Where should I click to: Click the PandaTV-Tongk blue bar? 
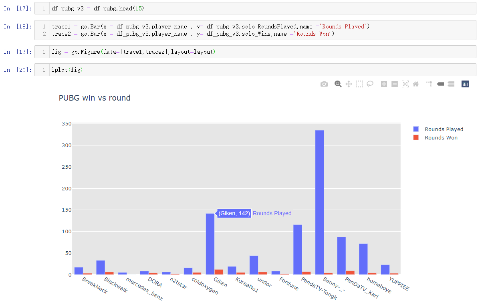[x=298, y=250]
